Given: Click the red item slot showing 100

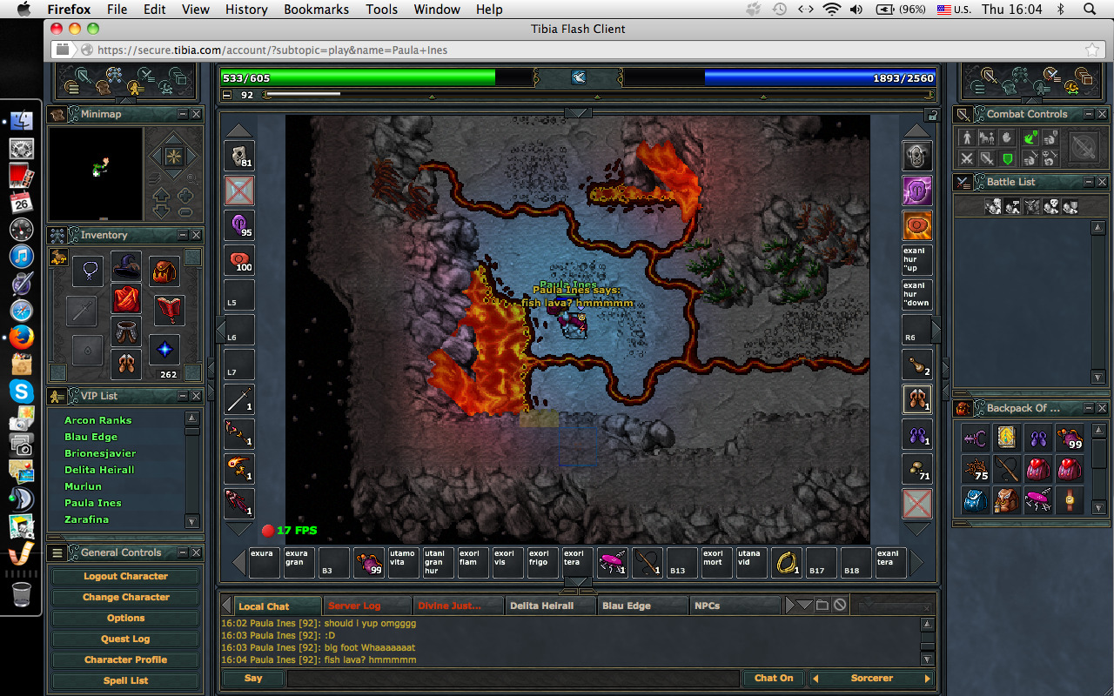Looking at the screenshot, I should coord(239,260).
